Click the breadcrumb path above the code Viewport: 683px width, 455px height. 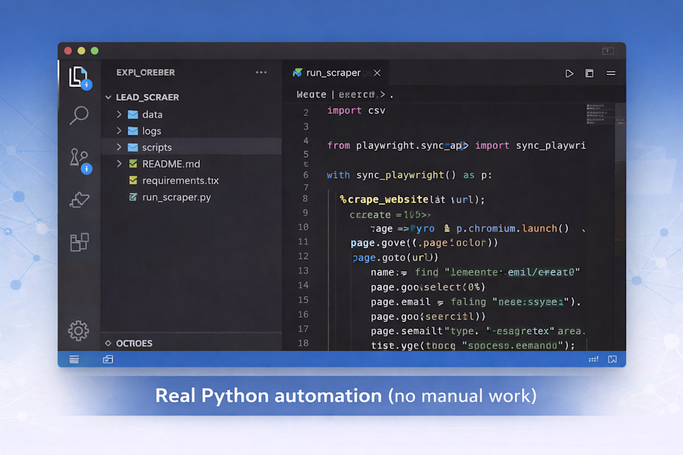coord(345,94)
